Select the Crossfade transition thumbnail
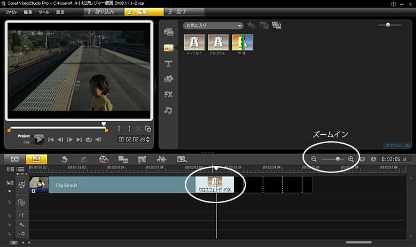Screen dimensions: 416x247 pos(218,42)
